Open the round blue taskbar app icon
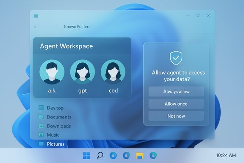Image resolution: width=244 pixels, height=163 pixels. (x=113, y=155)
